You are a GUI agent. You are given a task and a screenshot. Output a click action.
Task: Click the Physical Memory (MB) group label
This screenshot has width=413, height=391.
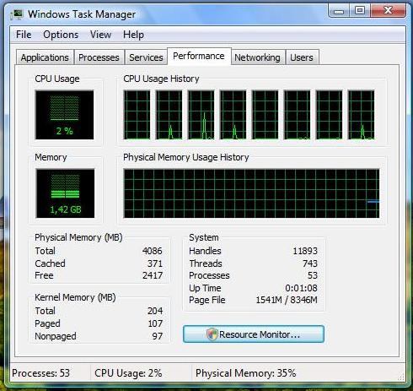78,237
